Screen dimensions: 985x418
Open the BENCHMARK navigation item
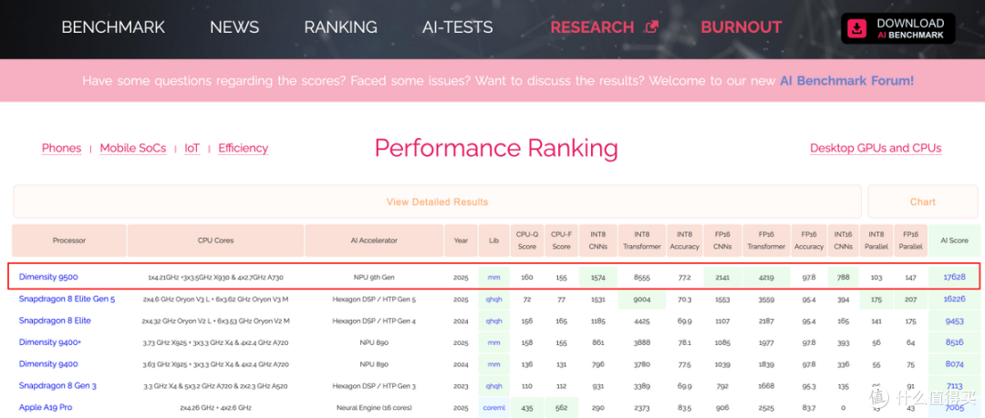coord(113,27)
